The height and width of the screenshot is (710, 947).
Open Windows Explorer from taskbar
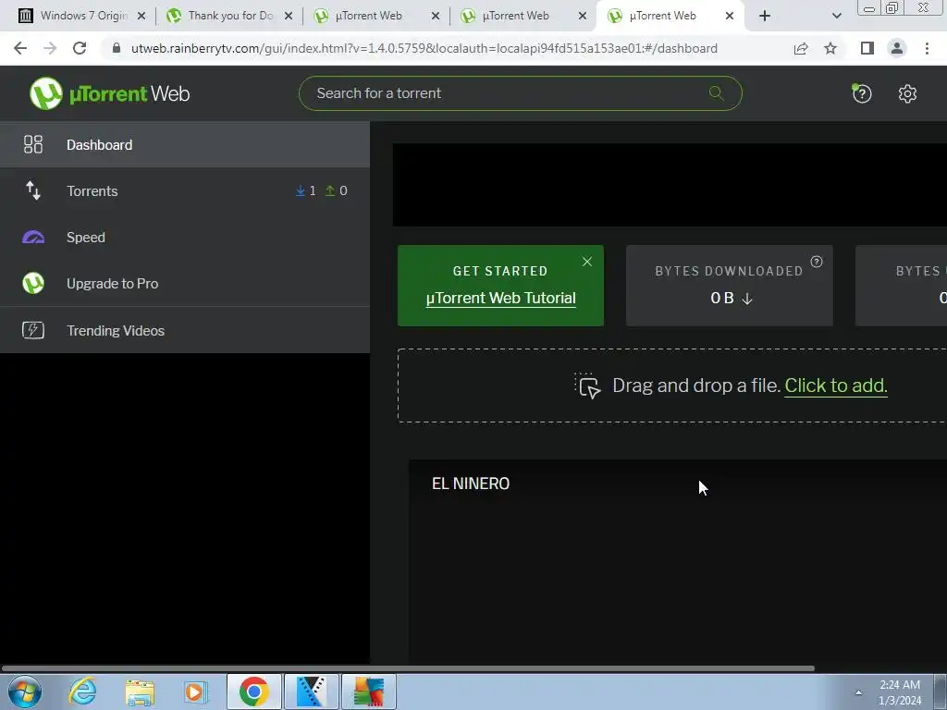(x=140, y=692)
